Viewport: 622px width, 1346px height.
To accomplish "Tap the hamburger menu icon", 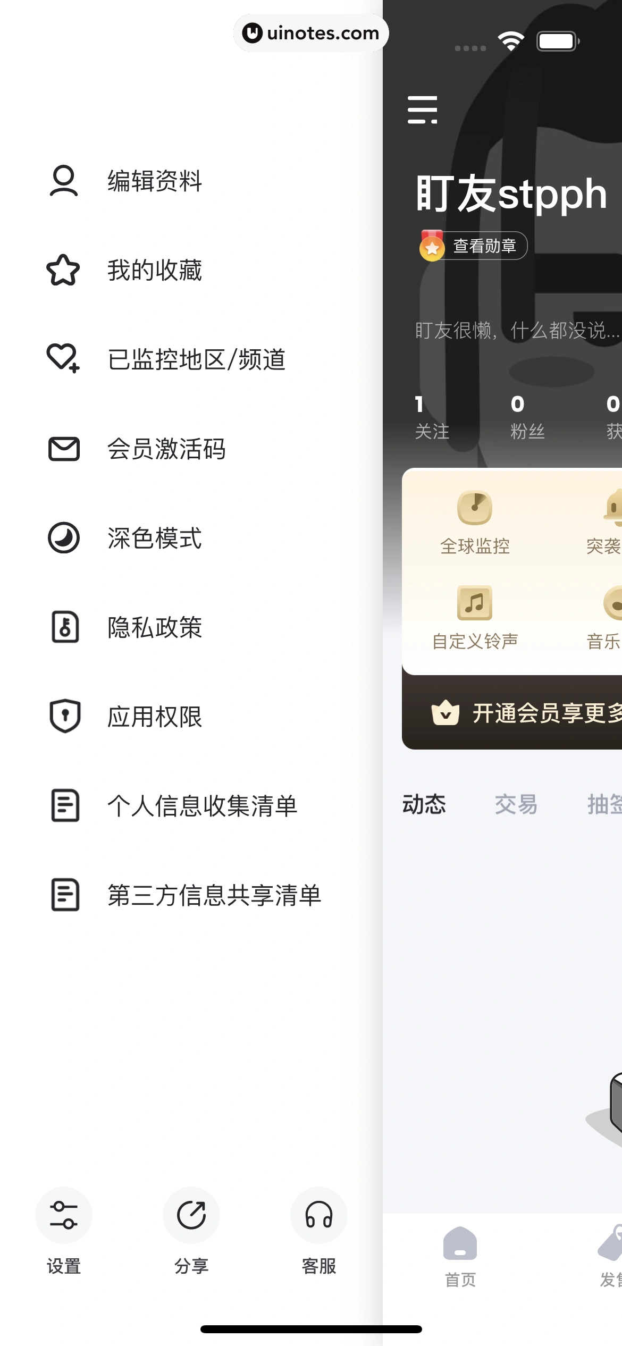I will (x=422, y=110).
